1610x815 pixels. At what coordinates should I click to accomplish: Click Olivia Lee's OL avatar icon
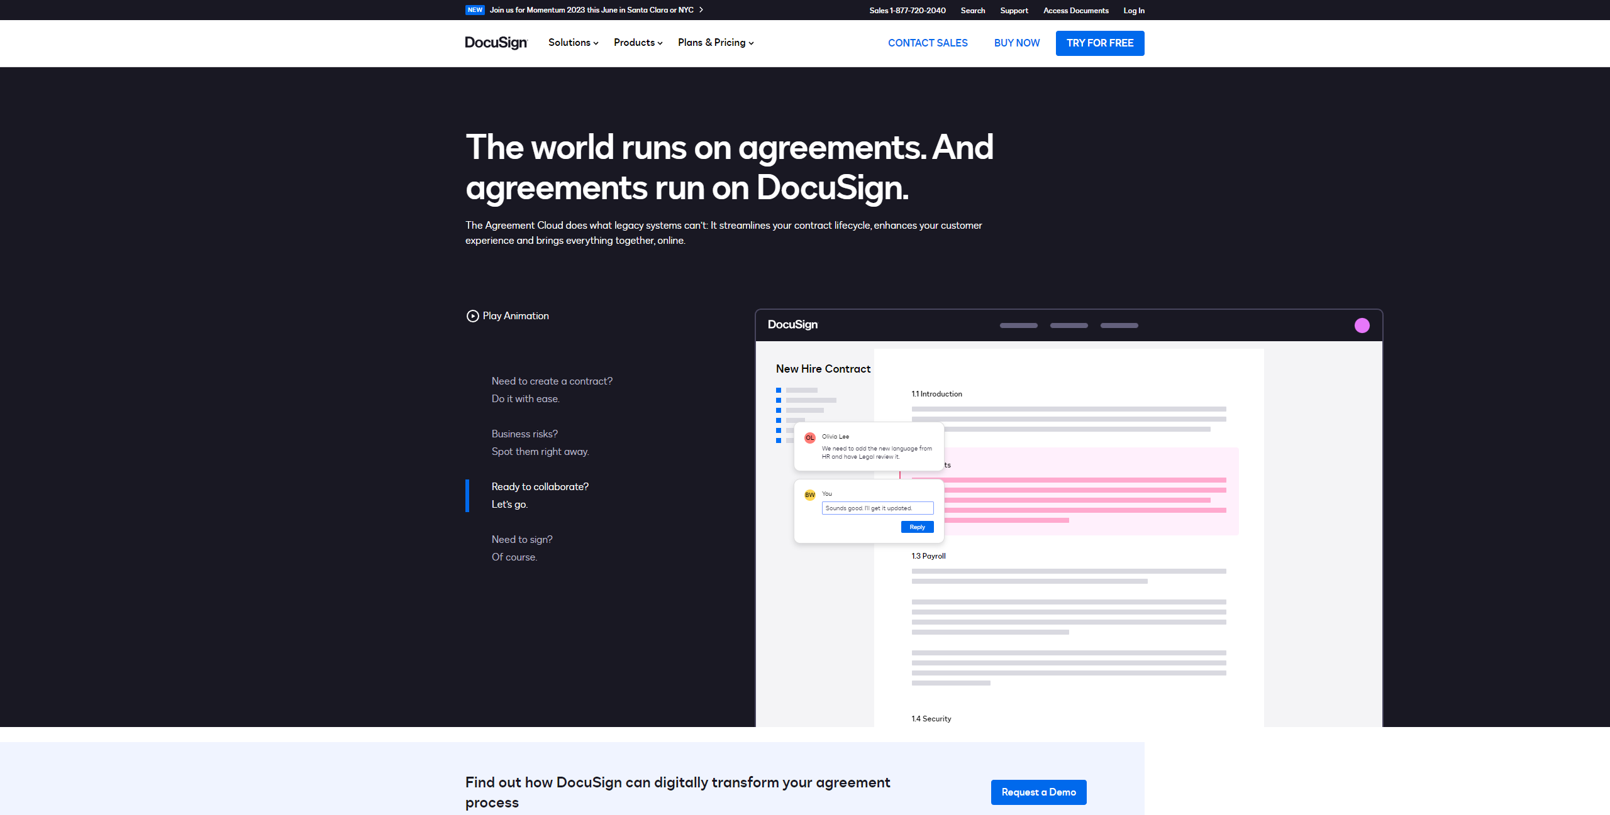[810, 438]
